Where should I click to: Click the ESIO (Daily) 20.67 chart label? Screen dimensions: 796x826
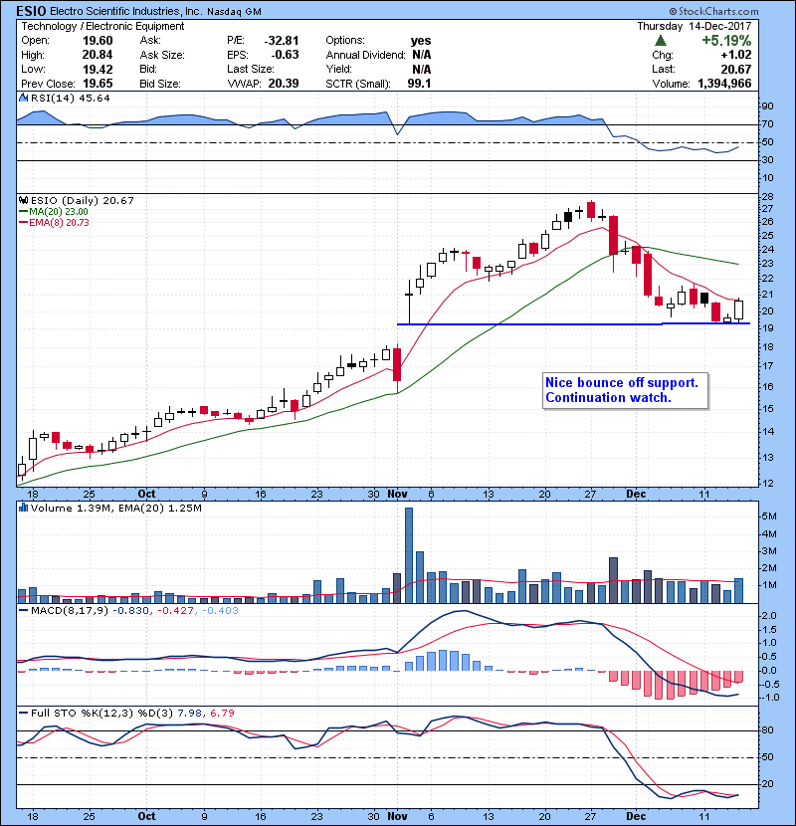tap(83, 200)
